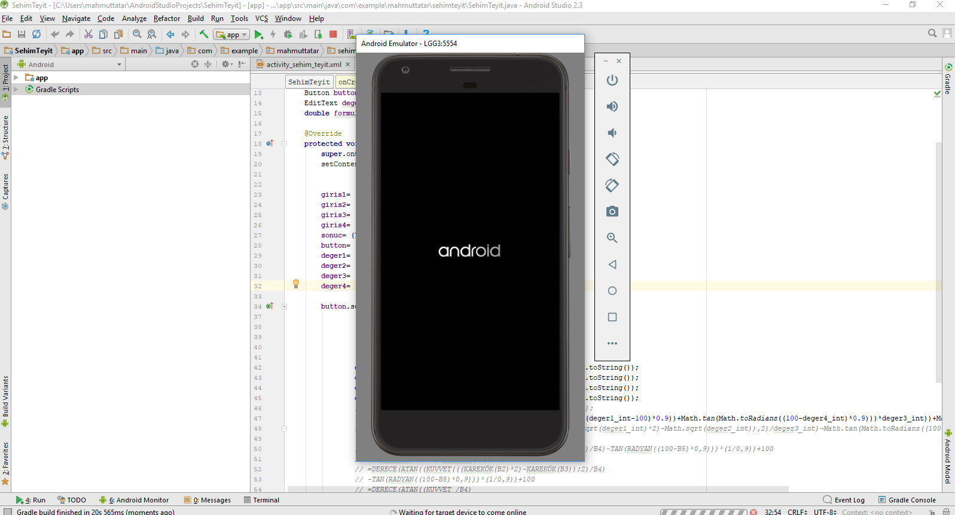955x515 pixels.
Task: Toggle the emulator power button
Action: pos(612,80)
